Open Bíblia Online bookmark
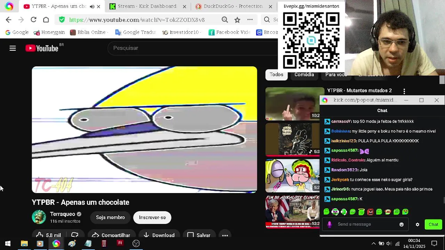The width and height of the screenshot is (445, 250). click(88, 32)
